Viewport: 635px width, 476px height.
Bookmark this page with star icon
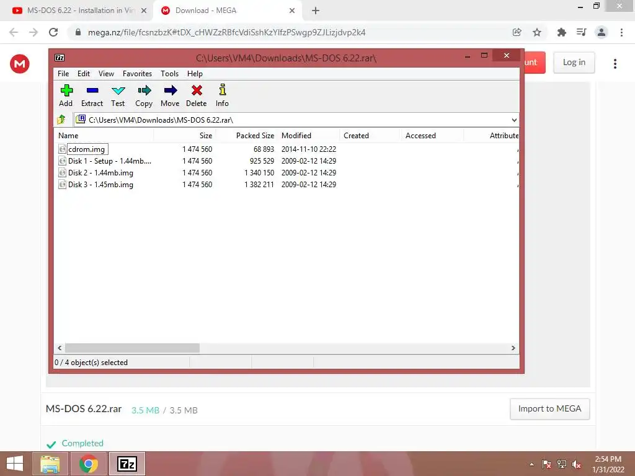[537, 32]
